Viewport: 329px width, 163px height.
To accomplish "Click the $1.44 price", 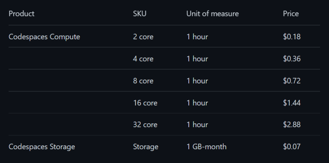I will [292, 103].
